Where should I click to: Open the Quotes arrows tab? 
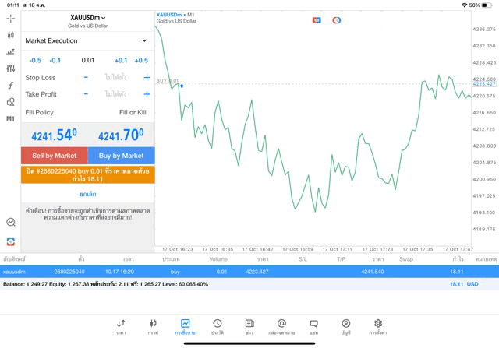point(121,326)
